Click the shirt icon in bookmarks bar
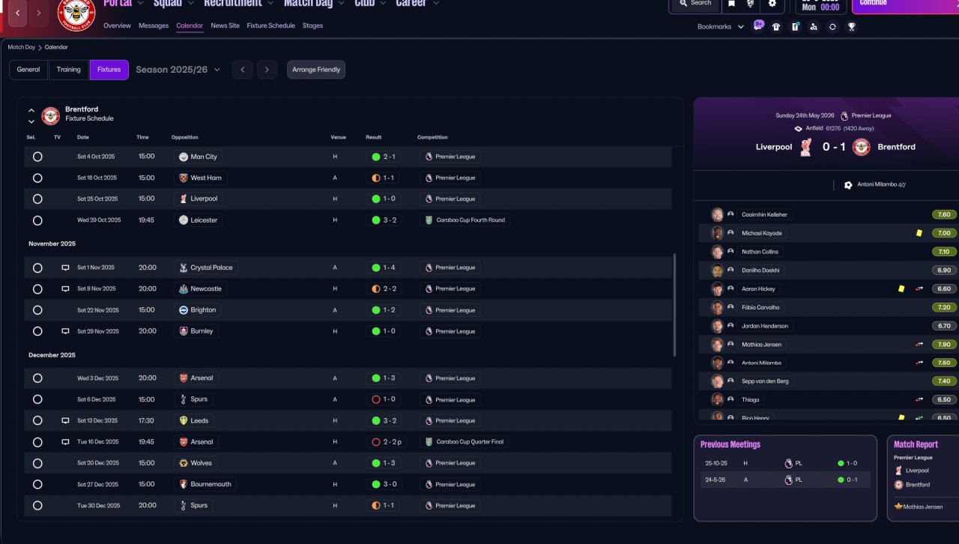The image size is (959, 544). pos(776,27)
